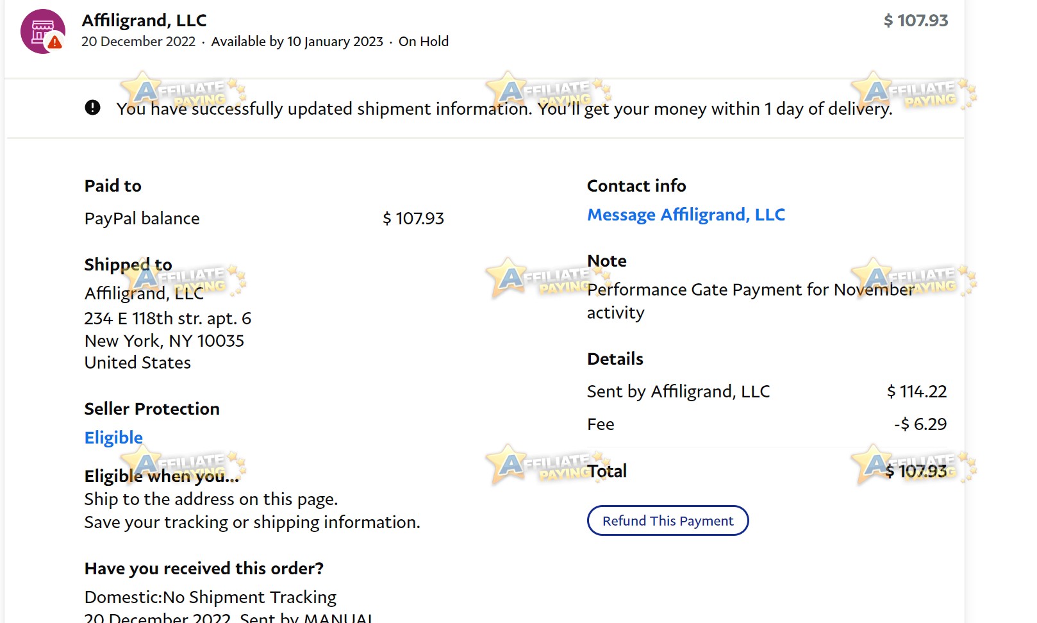Click the Fee amount -$ 6.29
The image size is (1037, 623).
pos(920,424)
